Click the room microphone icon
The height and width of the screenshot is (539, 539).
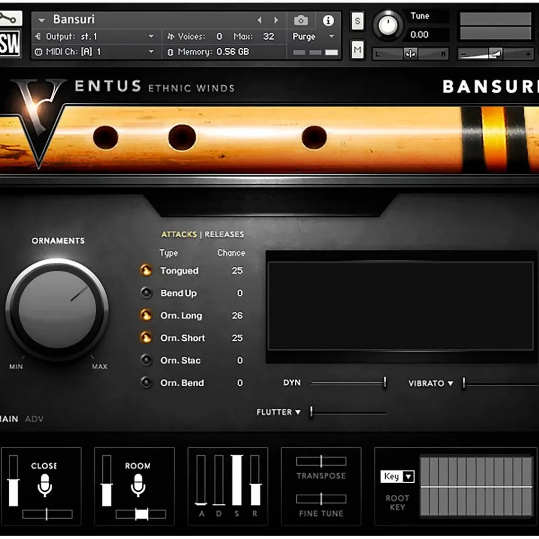click(138, 485)
